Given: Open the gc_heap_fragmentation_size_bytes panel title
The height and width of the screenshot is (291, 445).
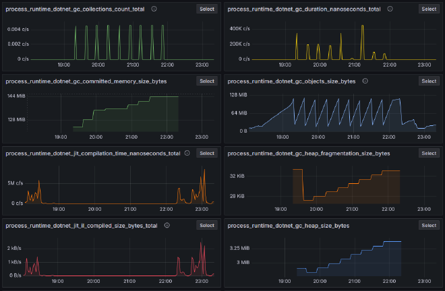Looking at the screenshot, I should point(309,154).
